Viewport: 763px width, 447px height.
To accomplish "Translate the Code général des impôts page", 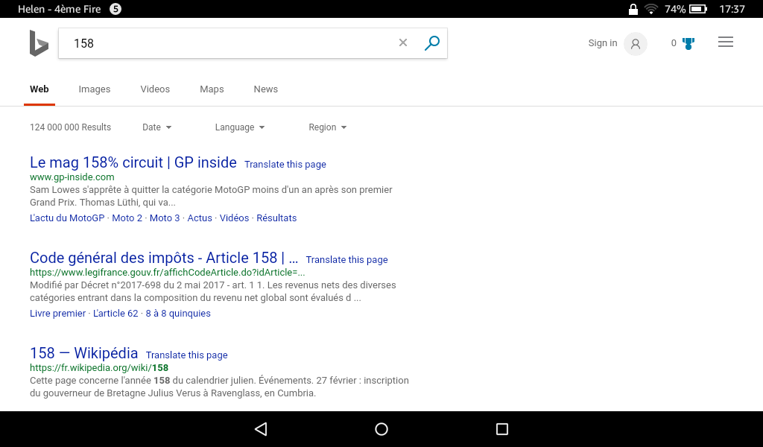I will point(347,260).
